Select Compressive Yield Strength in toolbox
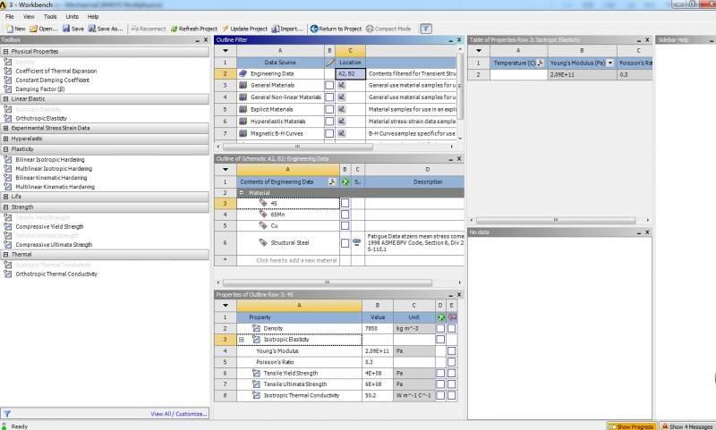The width and height of the screenshot is (716, 430). 49,227
